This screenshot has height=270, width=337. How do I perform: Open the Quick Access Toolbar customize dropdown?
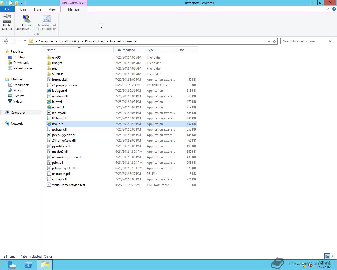coord(21,3)
